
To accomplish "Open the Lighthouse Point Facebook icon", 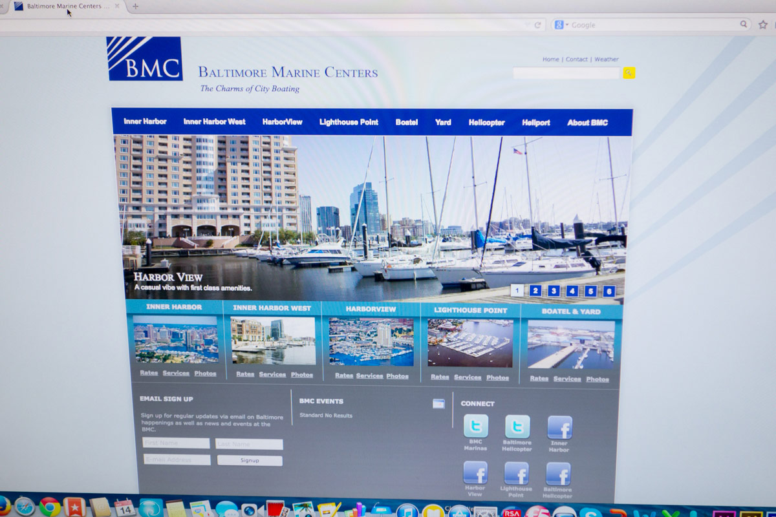I will tap(516, 473).
